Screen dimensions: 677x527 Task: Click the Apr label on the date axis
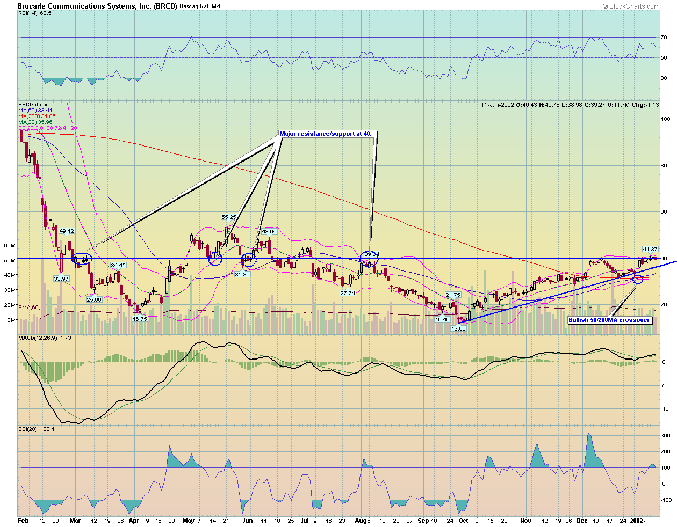(135, 521)
